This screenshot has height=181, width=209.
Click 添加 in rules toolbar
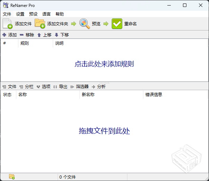12,35
